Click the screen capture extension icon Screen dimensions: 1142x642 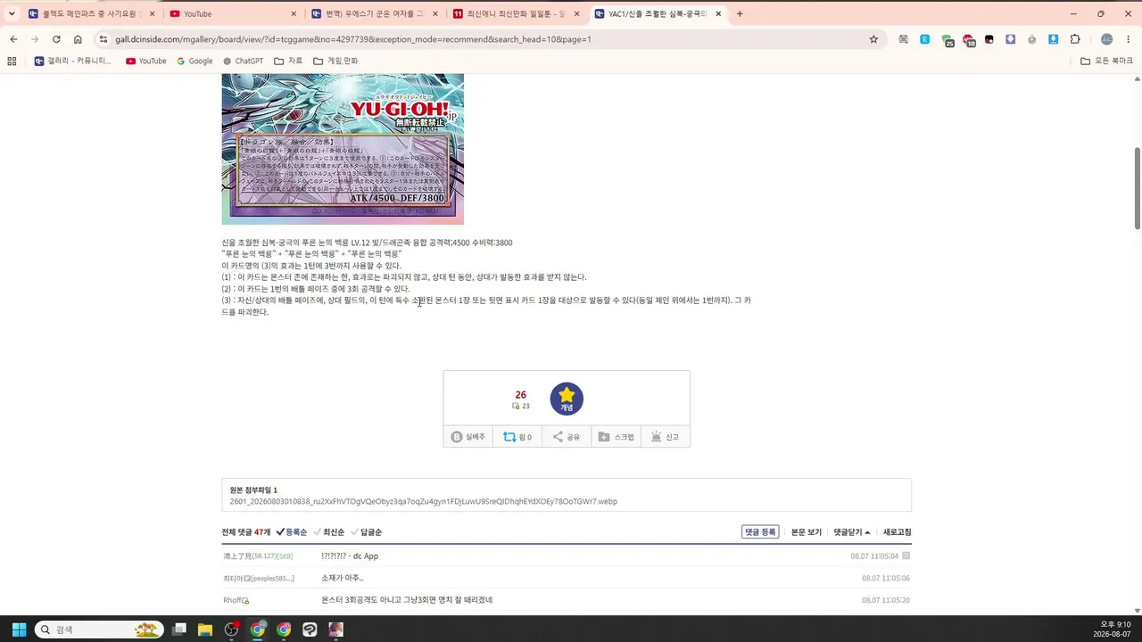[x=904, y=39]
